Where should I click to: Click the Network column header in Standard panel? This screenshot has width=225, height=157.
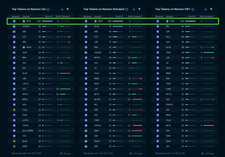pyautogui.click(x=87, y=16)
